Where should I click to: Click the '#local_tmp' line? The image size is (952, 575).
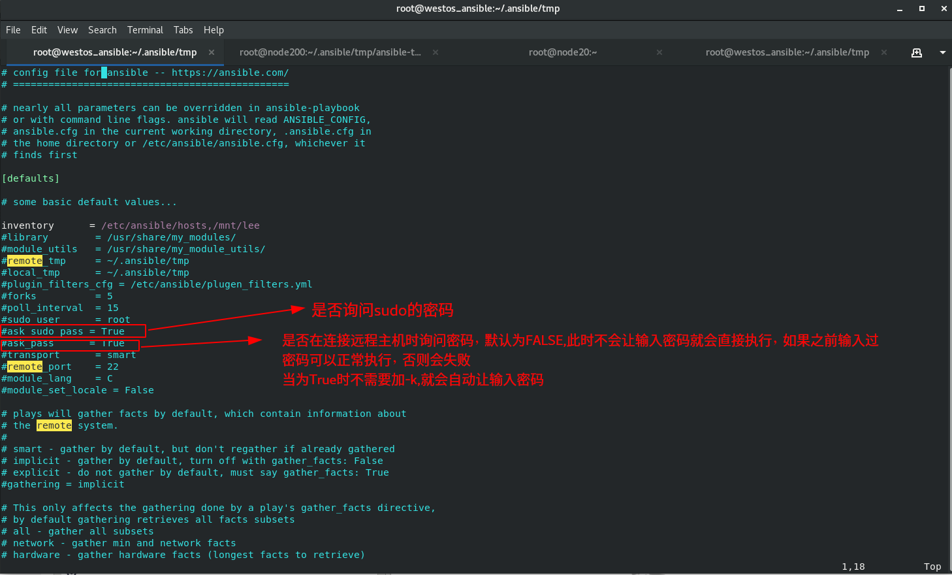tap(95, 272)
